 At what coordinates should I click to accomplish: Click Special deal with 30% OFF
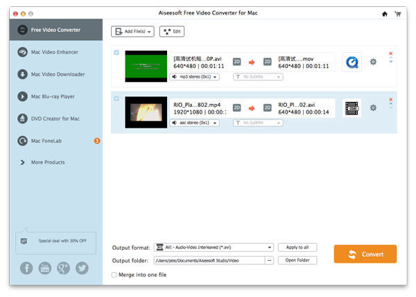pos(62,241)
